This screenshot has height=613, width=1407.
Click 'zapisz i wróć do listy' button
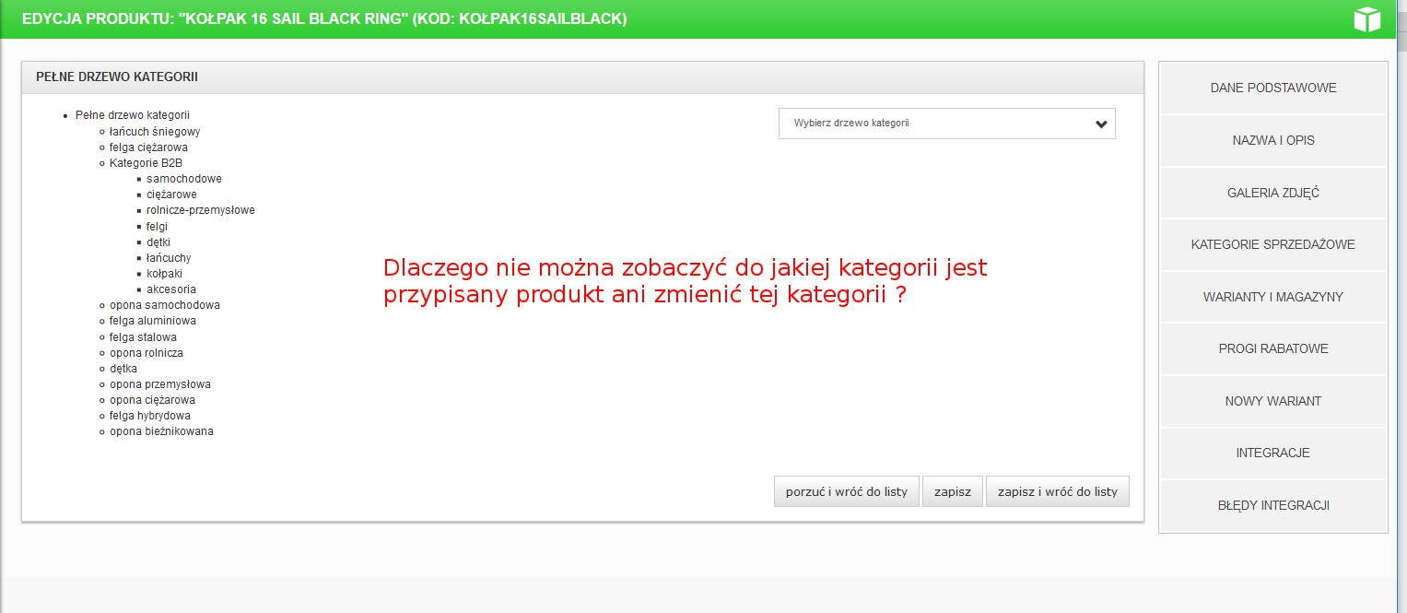click(1057, 492)
